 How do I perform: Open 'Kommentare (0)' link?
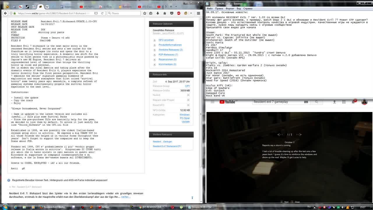click(x=167, y=64)
